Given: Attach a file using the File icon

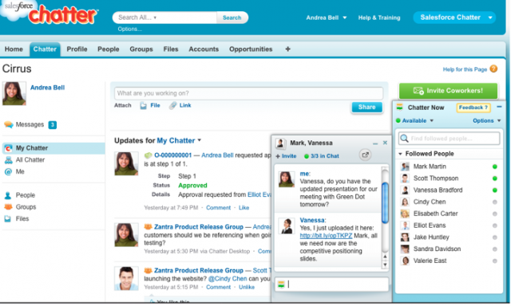Looking at the screenshot, I should pos(144,105).
